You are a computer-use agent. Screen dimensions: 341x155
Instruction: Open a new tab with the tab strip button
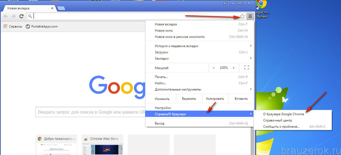point(61,8)
